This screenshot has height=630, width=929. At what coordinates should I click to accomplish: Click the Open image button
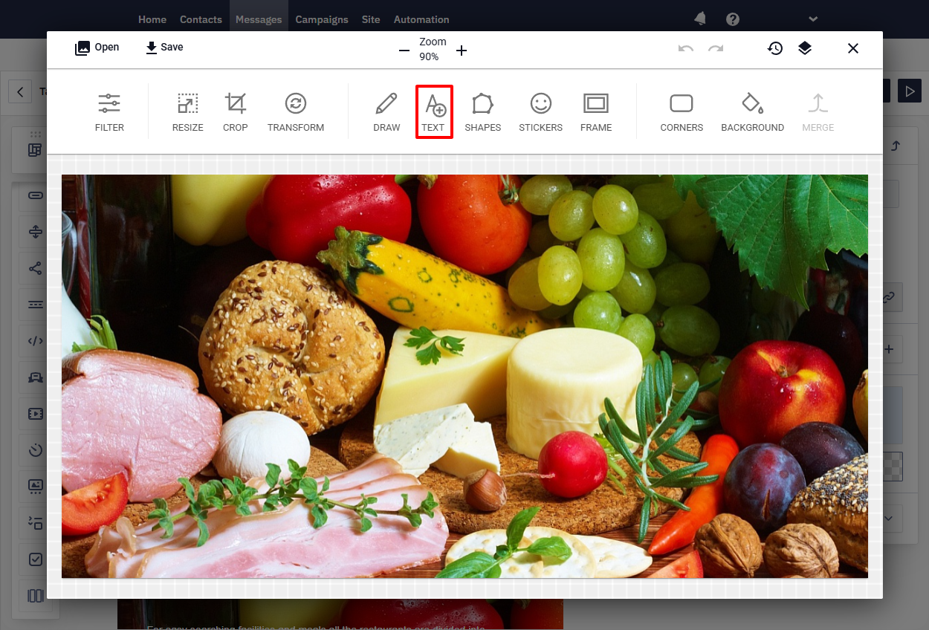point(97,48)
